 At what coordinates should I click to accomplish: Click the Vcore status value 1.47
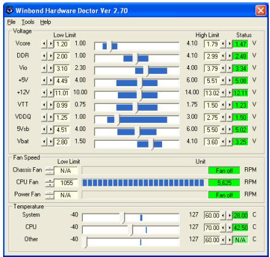click(241, 44)
